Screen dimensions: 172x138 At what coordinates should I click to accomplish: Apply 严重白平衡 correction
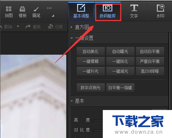pos(150,61)
